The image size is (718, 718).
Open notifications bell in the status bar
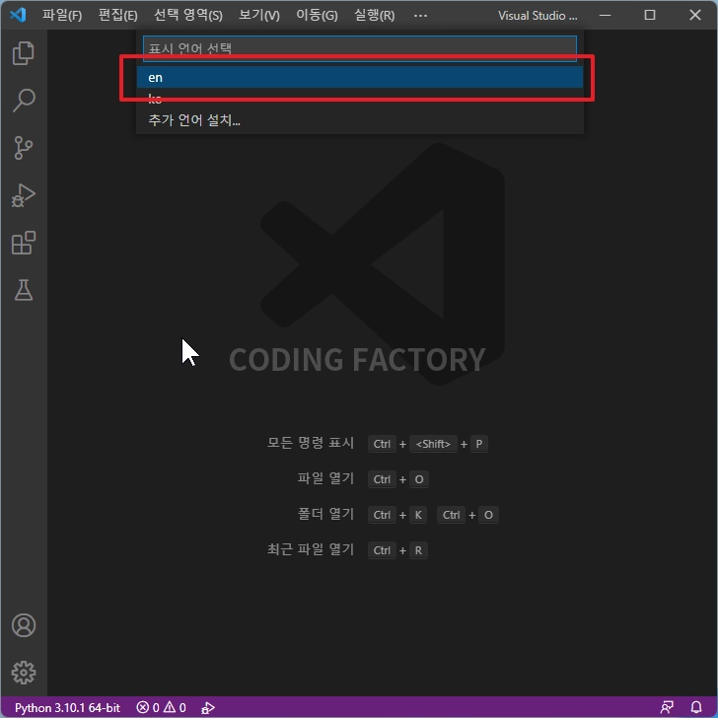tap(696, 707)
